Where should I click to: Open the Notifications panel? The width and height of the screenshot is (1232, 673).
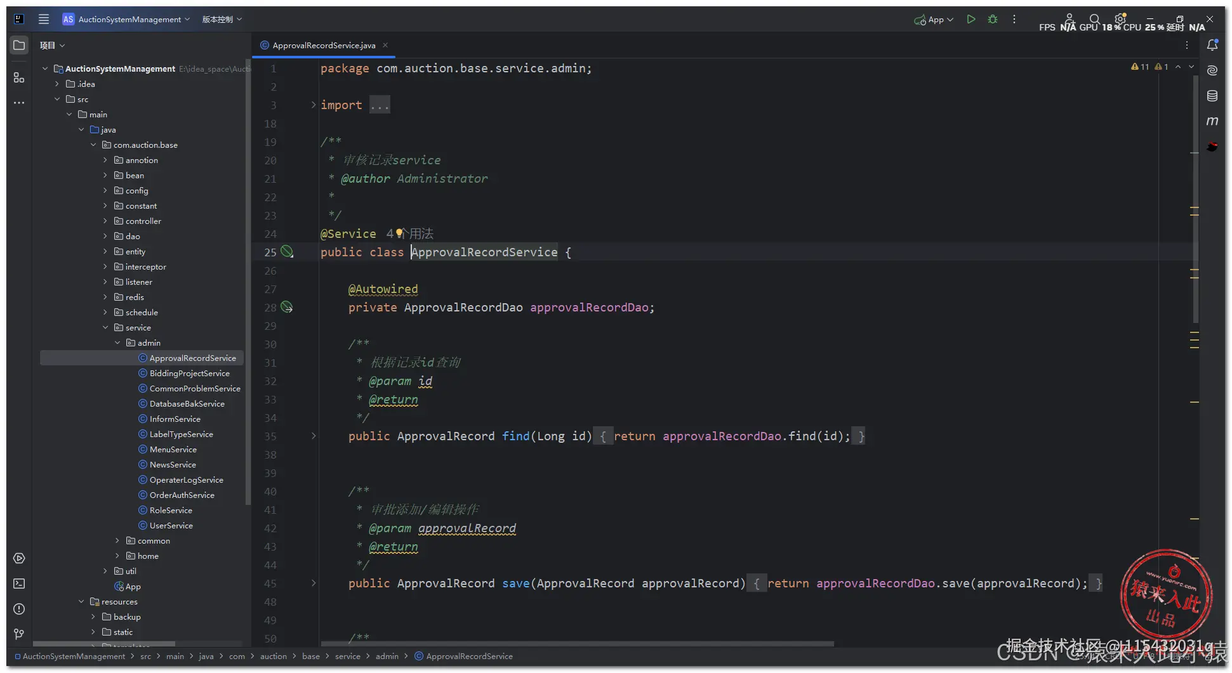(x=1212, y=45)
